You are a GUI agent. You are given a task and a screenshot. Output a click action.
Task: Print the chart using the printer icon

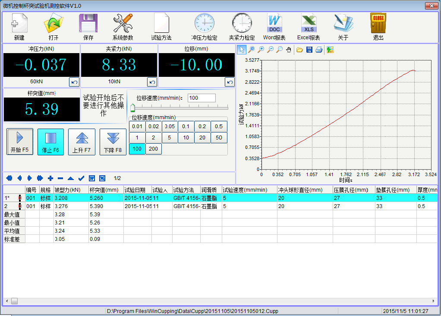(x=318, y=50)
